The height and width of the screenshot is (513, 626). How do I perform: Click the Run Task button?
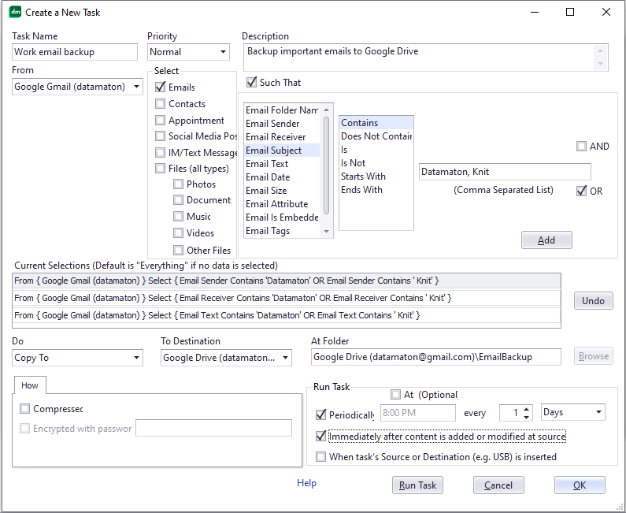coord(417,485)
